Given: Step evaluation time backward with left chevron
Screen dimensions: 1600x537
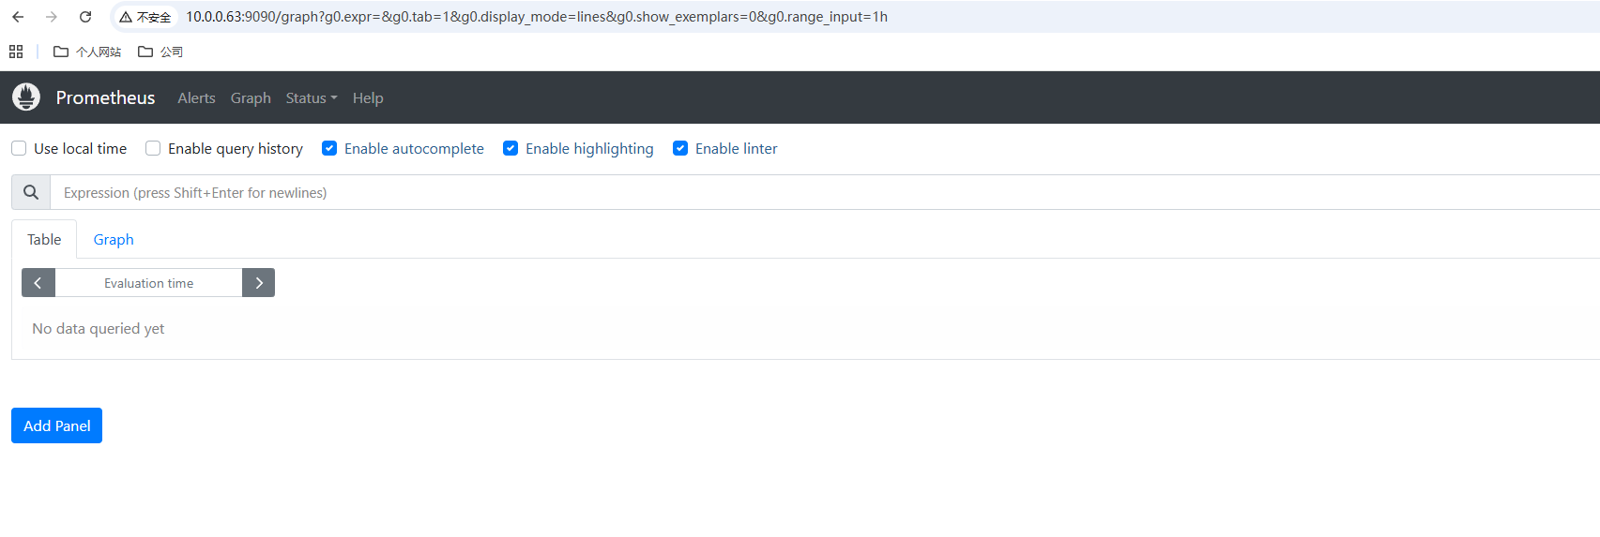Looking at the screenshot, I should [x=38, y=283].
